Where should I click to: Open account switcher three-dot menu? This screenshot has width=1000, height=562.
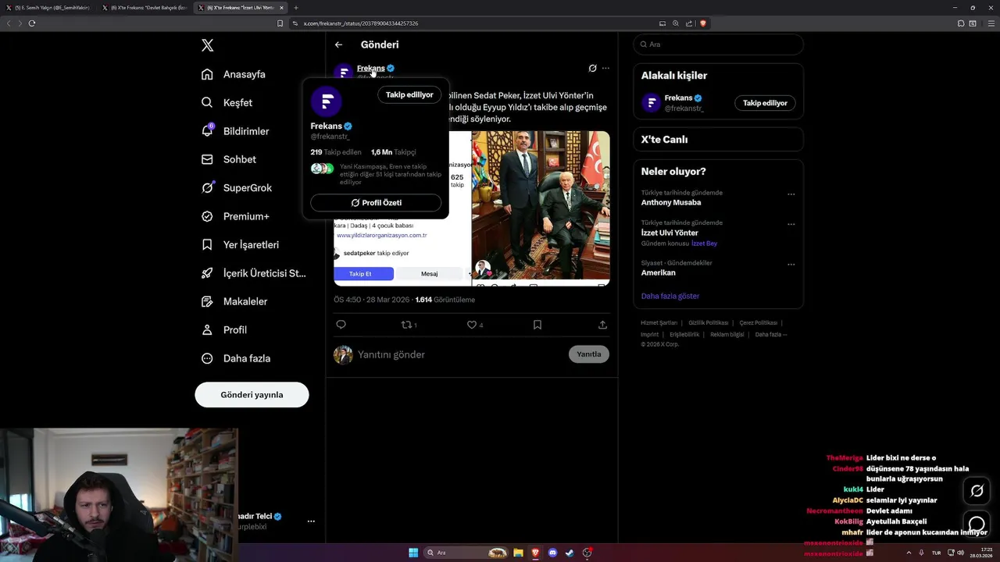[311, 521]
